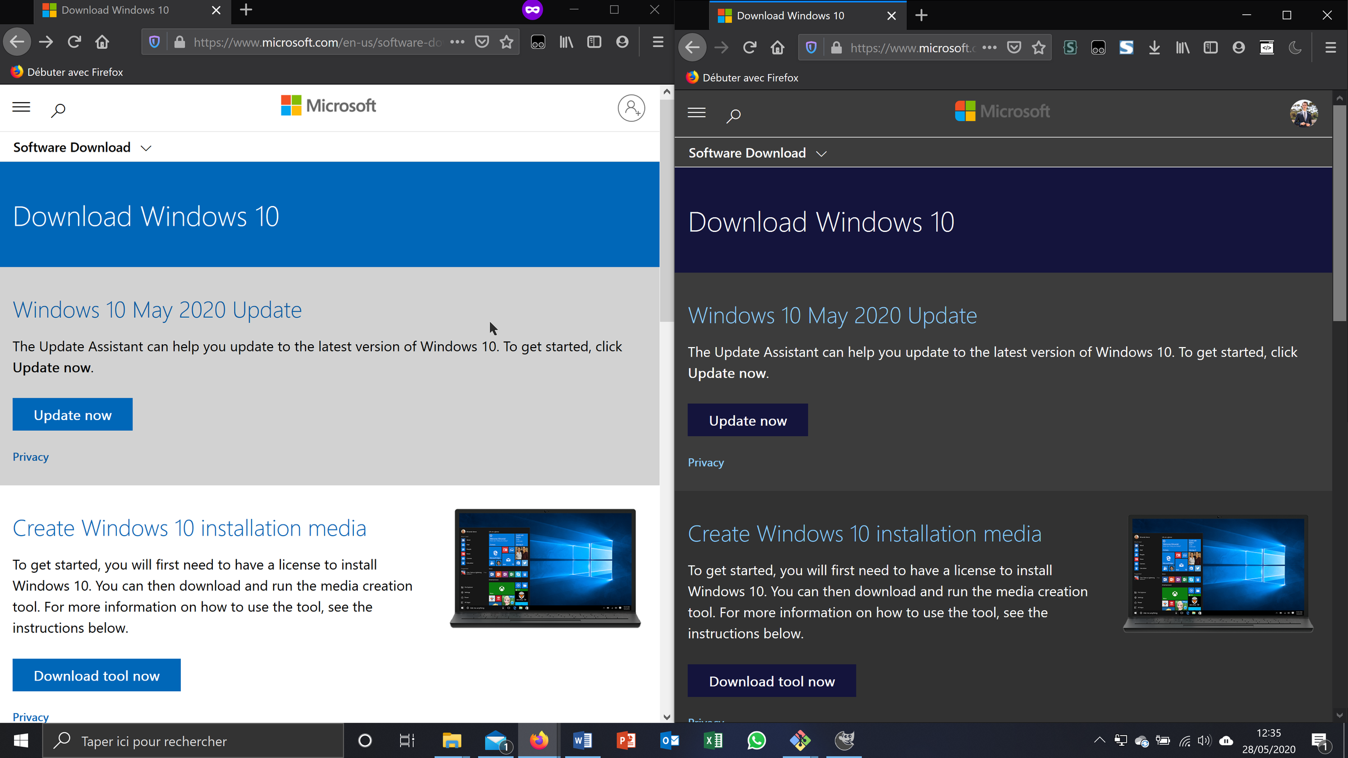
Task: Close Download Windows 10 tab in left window
Action: click(216, 10)
